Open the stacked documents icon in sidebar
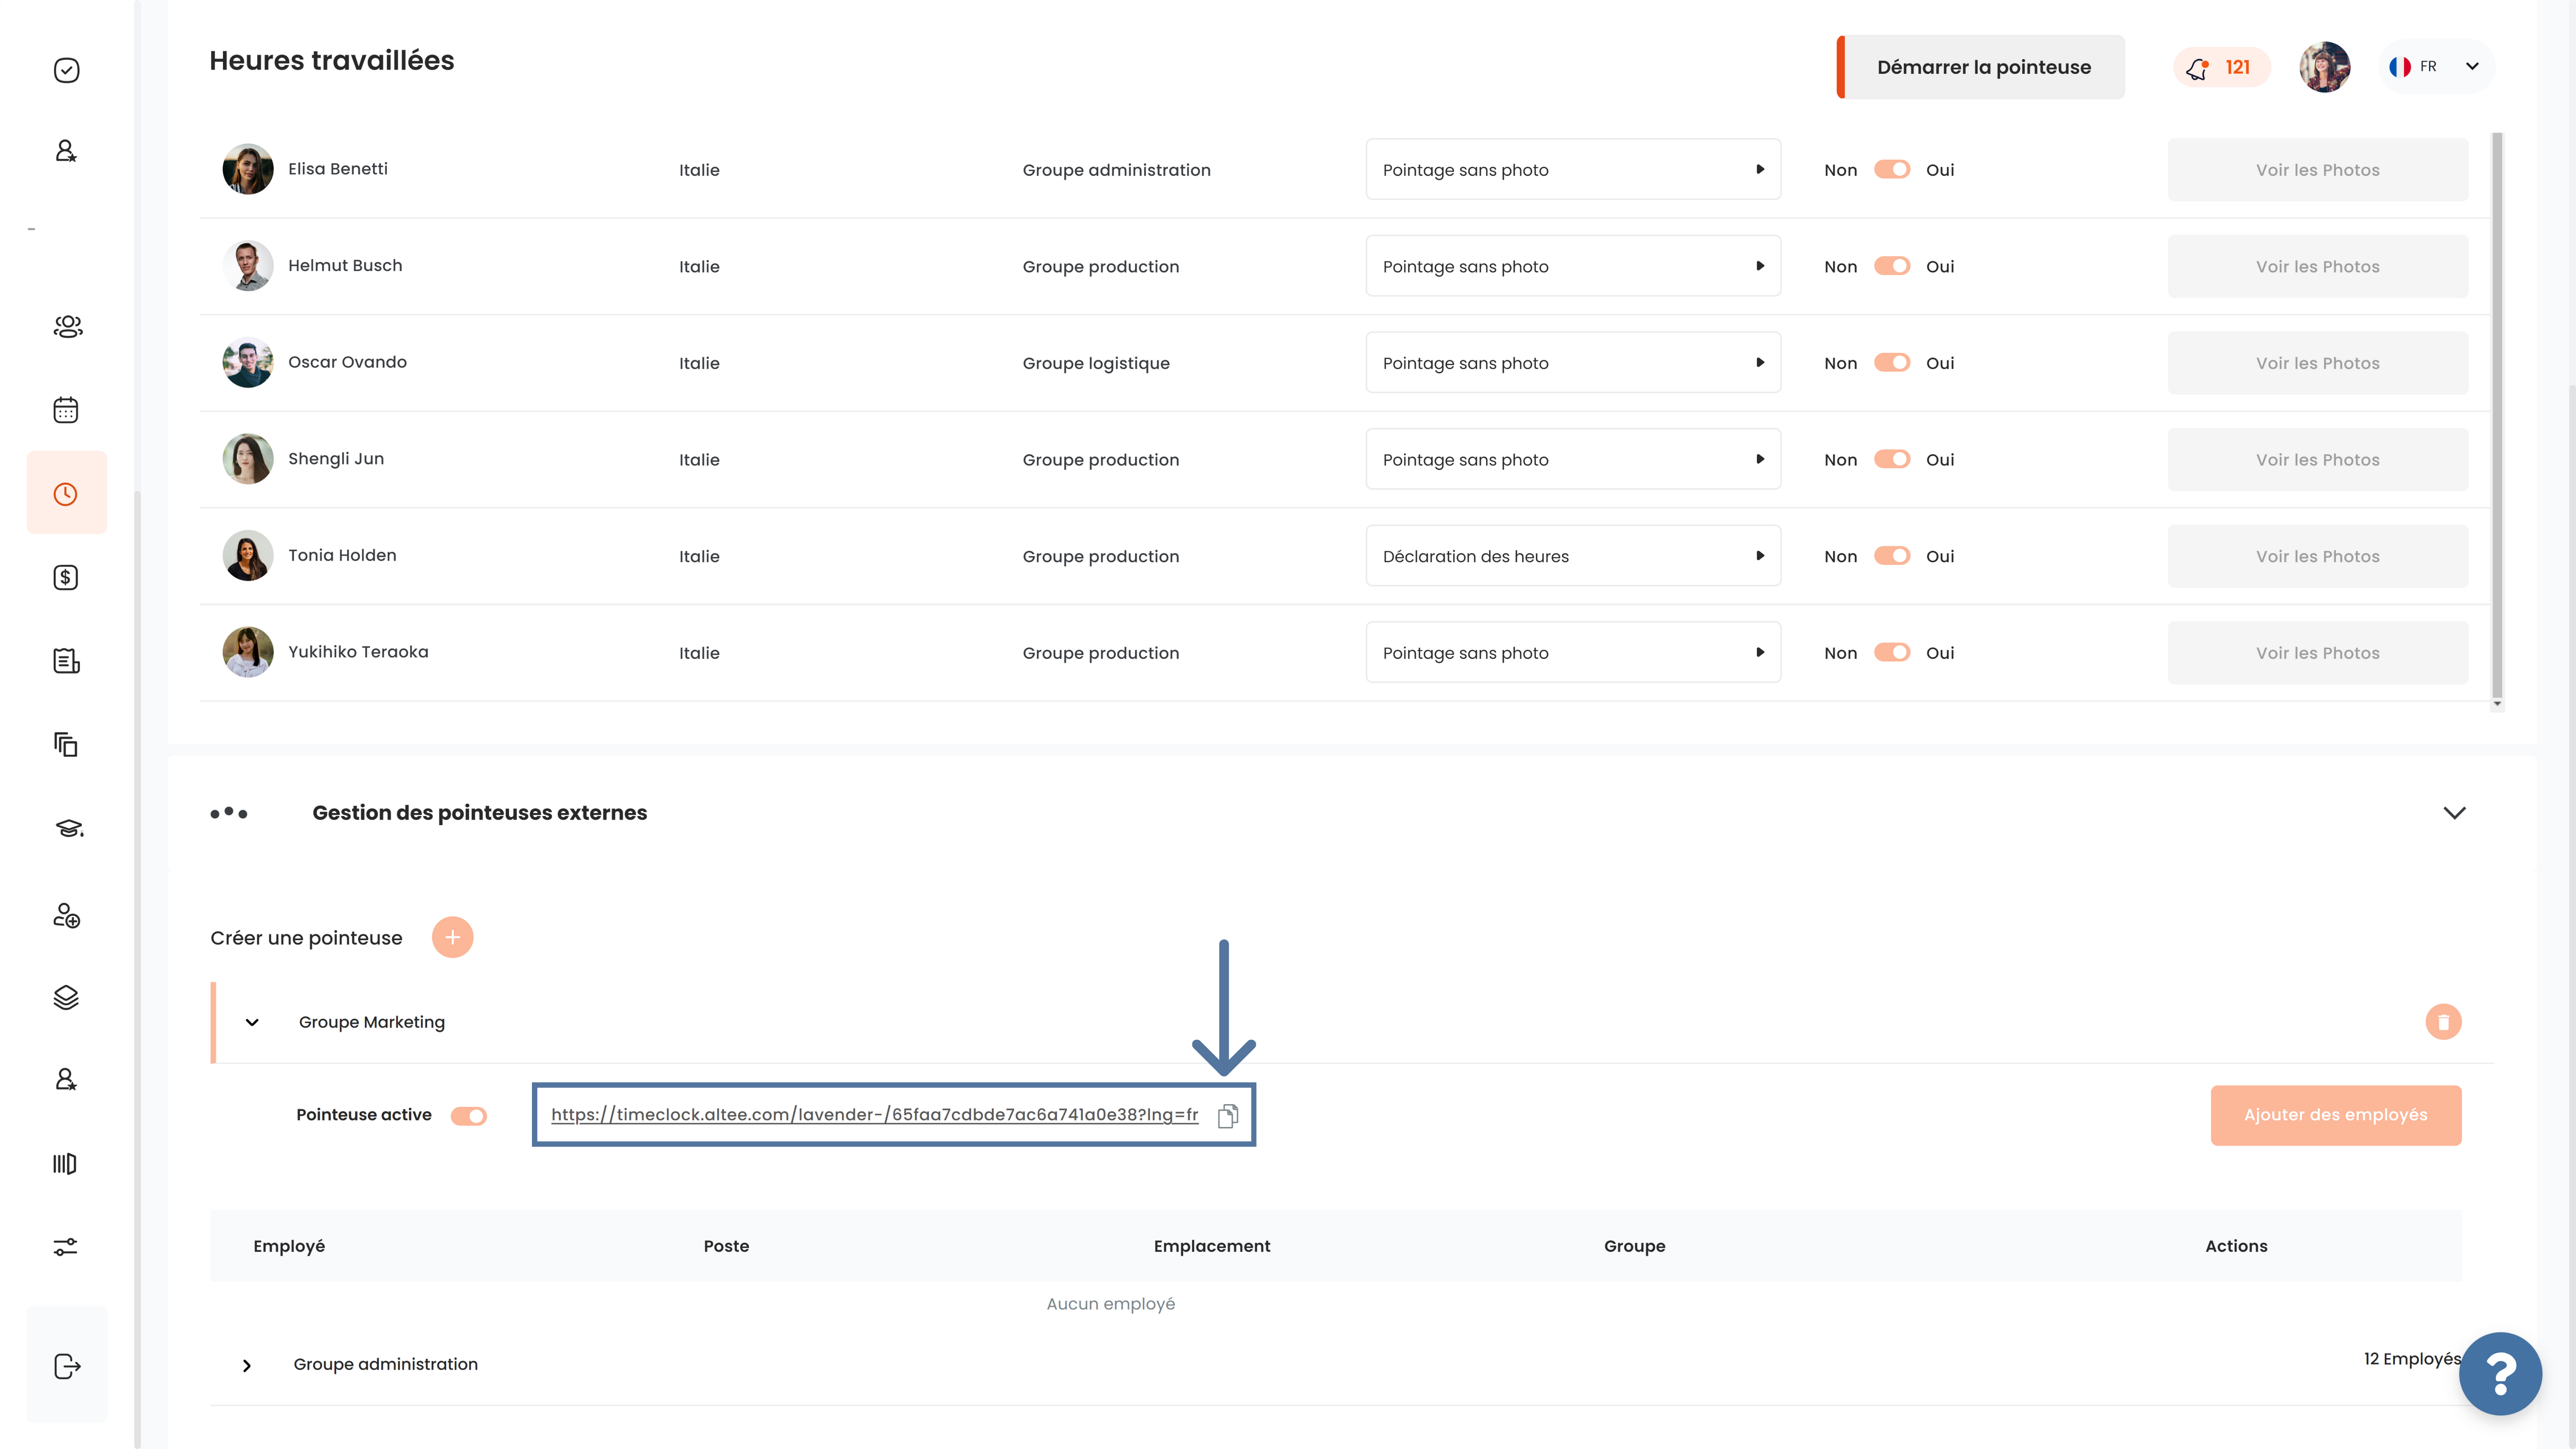 point(66,744)
